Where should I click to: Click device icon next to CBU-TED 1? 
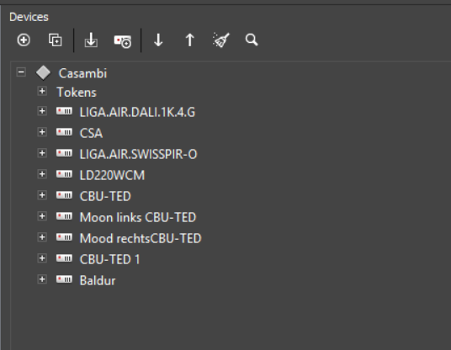(x=64, y=258)
